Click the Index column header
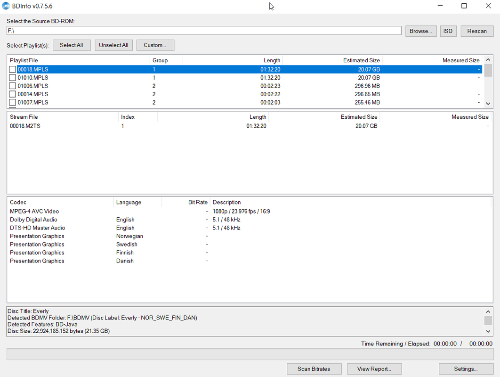Image resolution: width=500 pixels, height=377 pixels. click(x=138, y=117)
